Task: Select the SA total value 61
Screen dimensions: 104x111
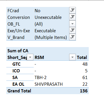Action: click(82, 77)
